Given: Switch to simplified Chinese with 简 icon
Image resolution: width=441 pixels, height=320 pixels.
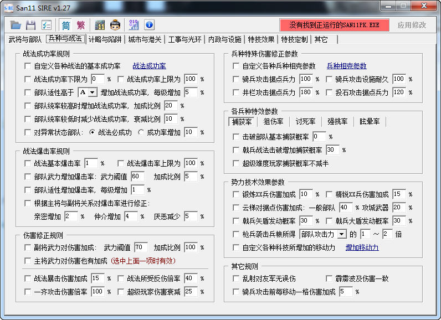Looking at the screenshot, I should pyautogui.click(x=66, y=25).
